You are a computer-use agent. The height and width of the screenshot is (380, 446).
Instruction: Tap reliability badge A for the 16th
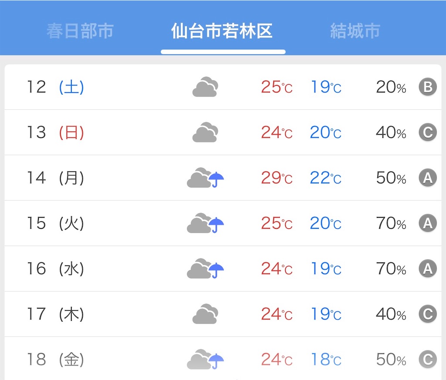pos(428,268)
